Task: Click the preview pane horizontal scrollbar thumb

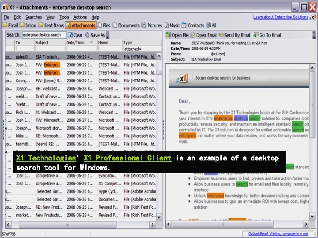Action: click(223, 224)
